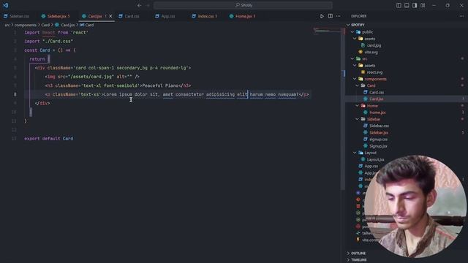Click the 'return' keyword on line 4
Image resolution: width=468 pixels, height=263 pixels.
click(37, 59)
